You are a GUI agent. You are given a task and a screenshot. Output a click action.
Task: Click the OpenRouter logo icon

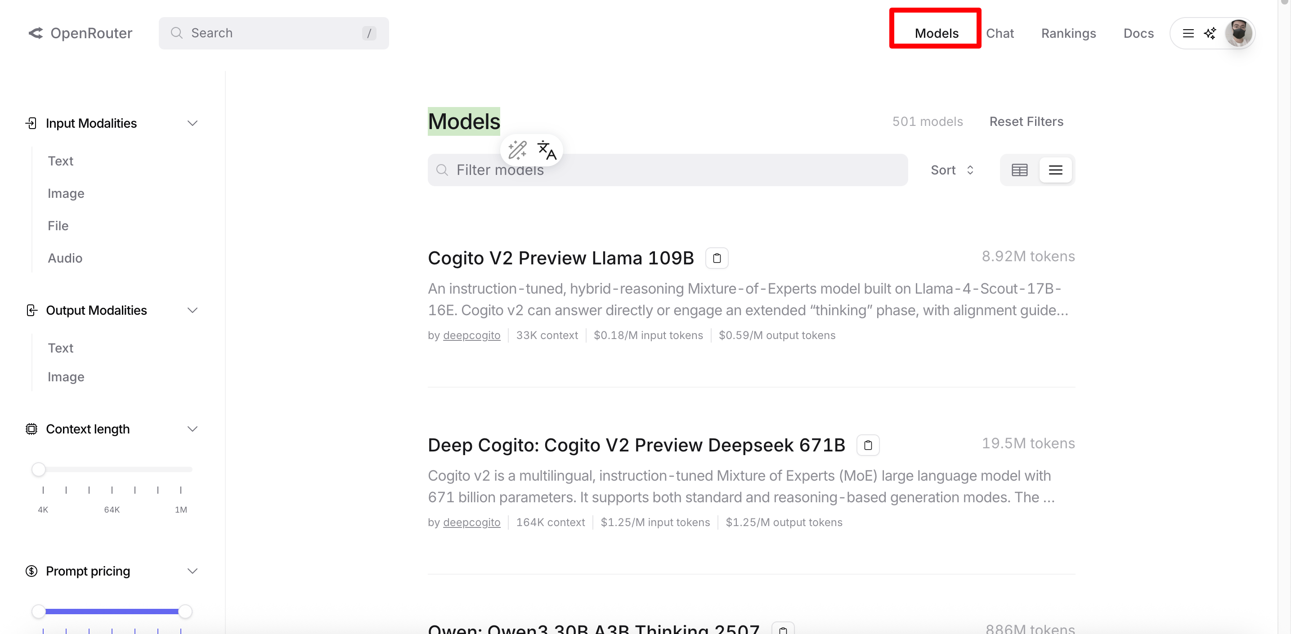pos(36,33)
